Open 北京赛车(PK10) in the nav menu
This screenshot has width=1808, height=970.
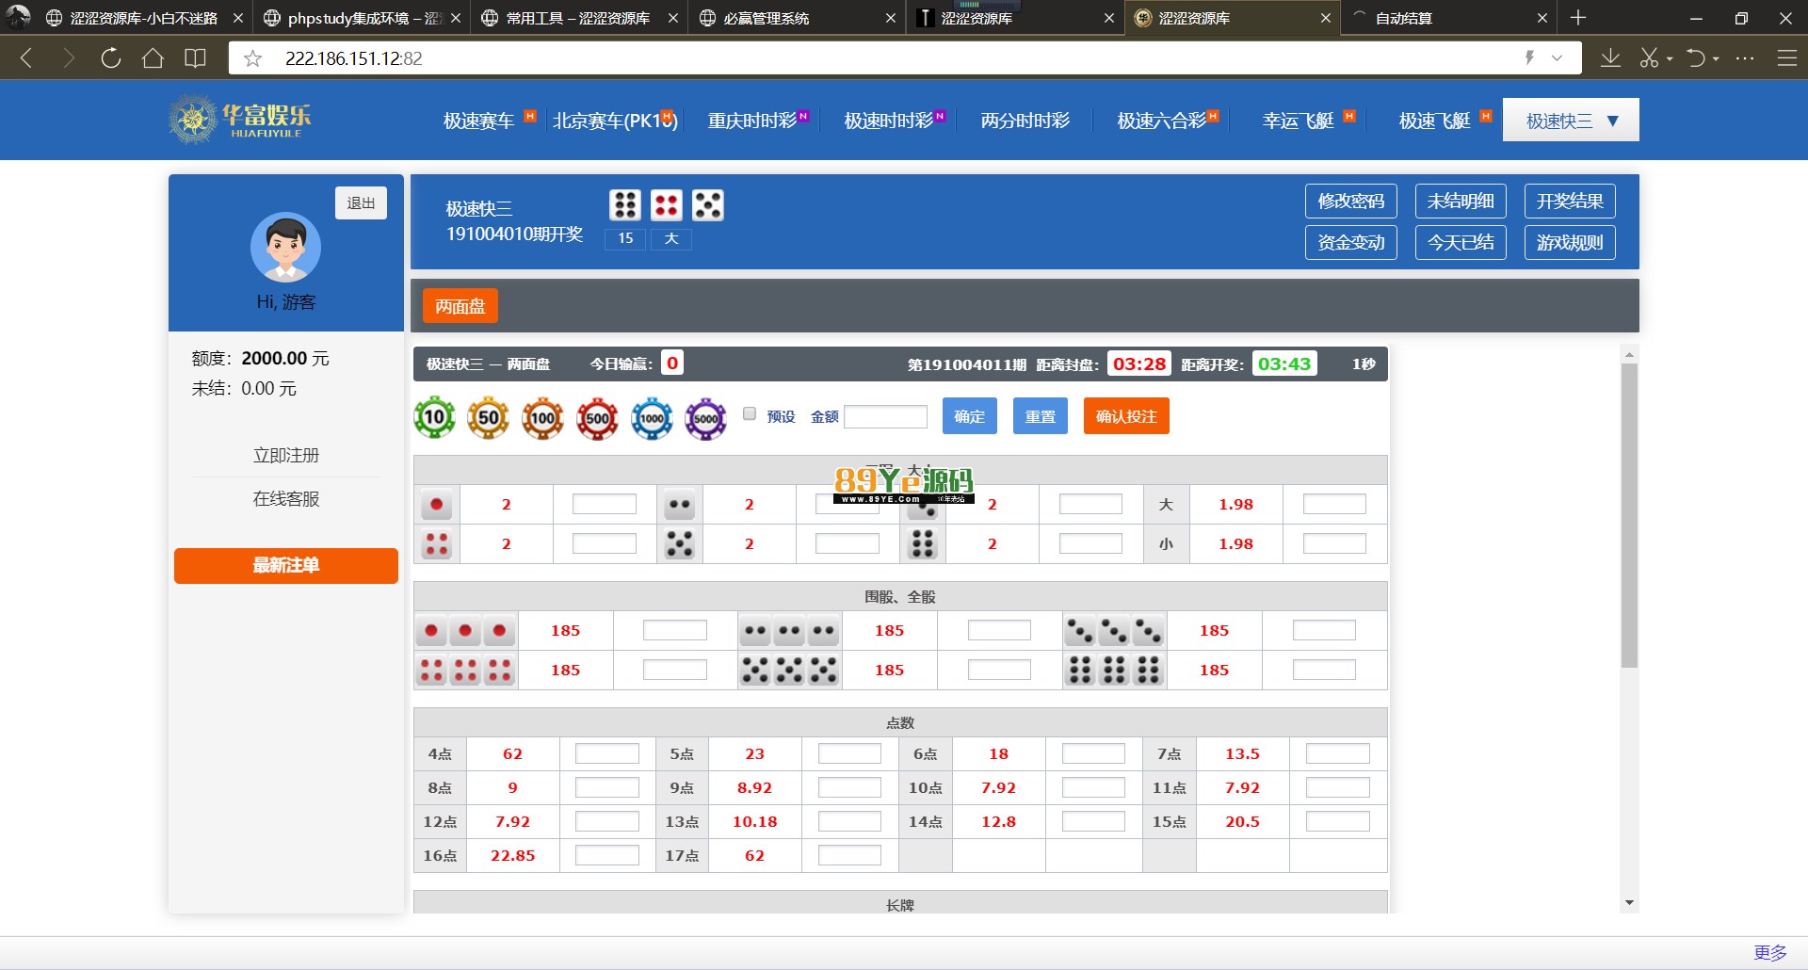coord(615,121)
